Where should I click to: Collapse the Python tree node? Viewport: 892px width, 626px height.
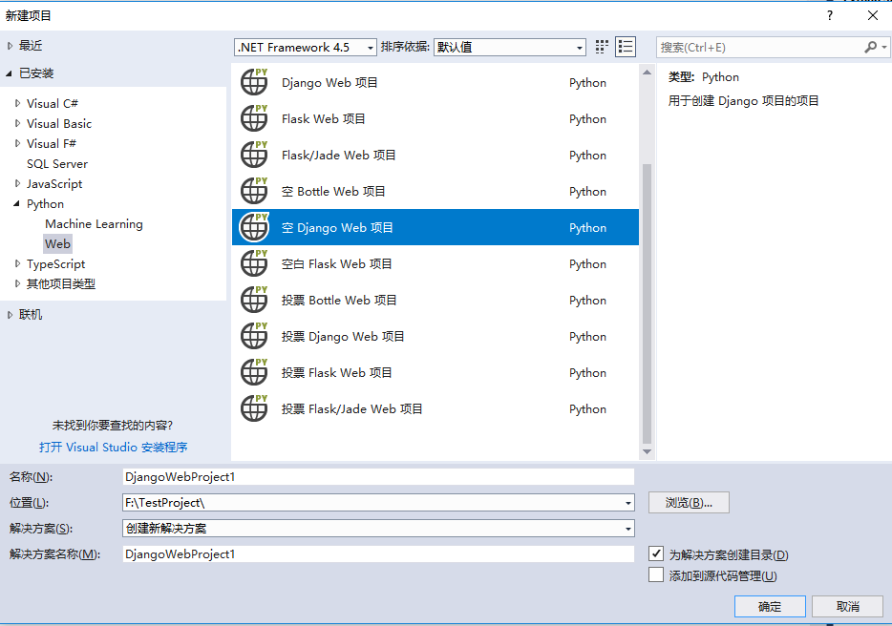point(17,203)
